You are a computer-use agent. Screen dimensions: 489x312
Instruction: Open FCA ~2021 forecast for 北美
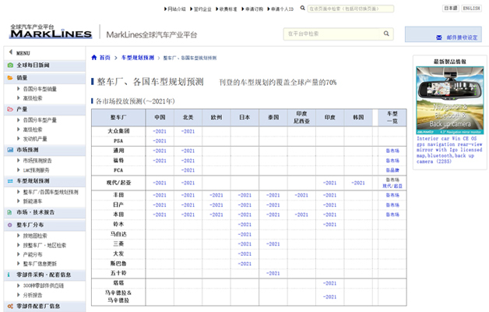coord(188,171)
